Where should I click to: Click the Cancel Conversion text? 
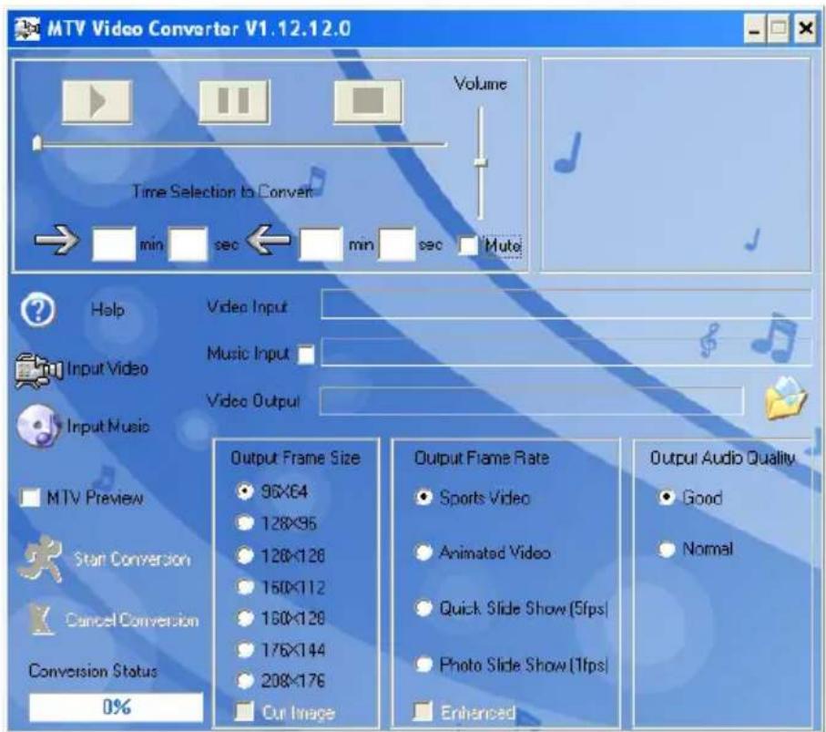(132, 620)
